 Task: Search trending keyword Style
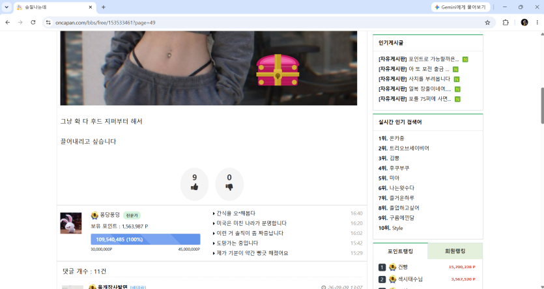coord(397,228)
